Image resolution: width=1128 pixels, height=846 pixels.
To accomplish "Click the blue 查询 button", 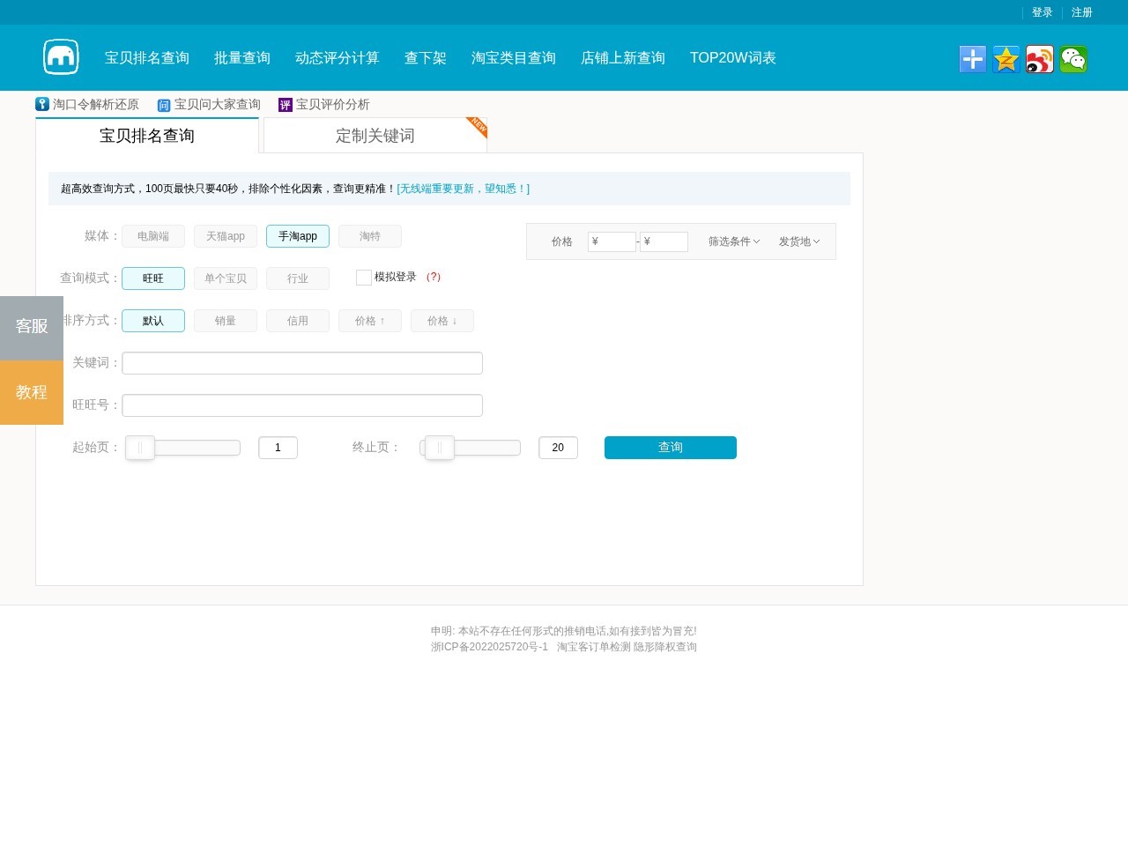I will coord(671,448).
